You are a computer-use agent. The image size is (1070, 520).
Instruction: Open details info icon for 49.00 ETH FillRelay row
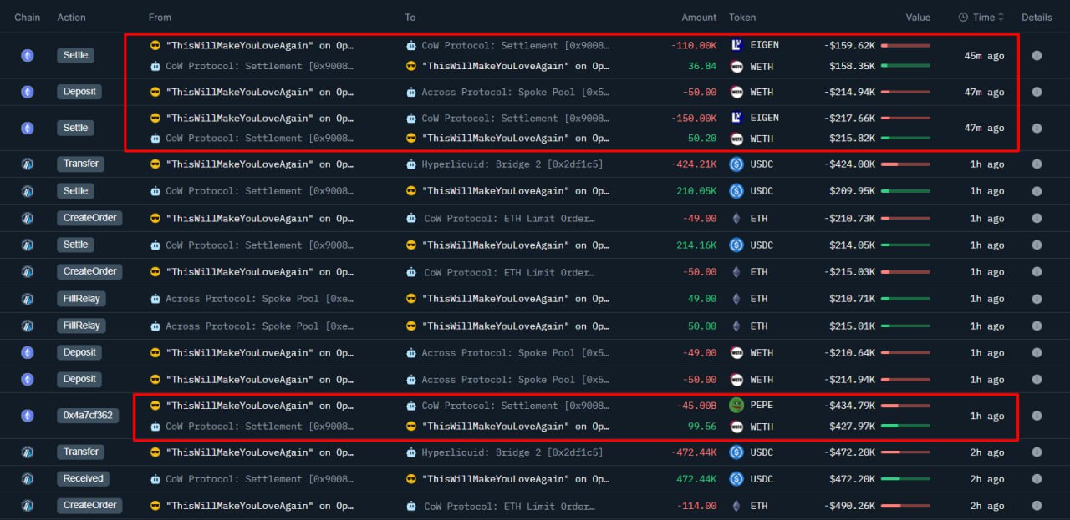tap(1037, 299)
